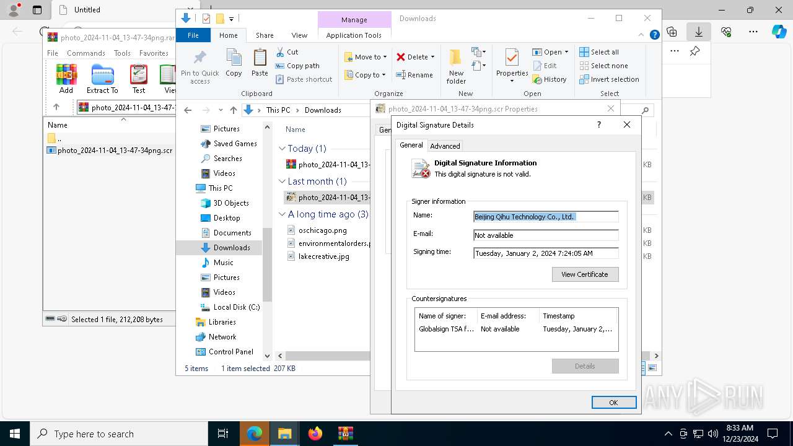Click Edit in the Open group
Viewport: 793px width, 446px height.
(x=544, y=66)
